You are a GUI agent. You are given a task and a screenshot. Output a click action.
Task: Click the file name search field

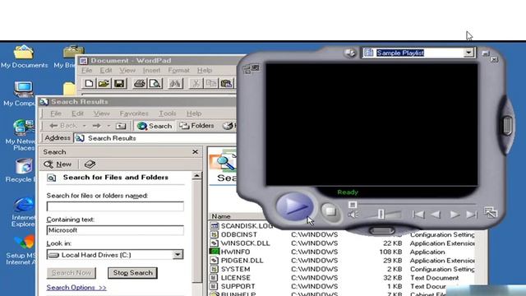[115, 206]
